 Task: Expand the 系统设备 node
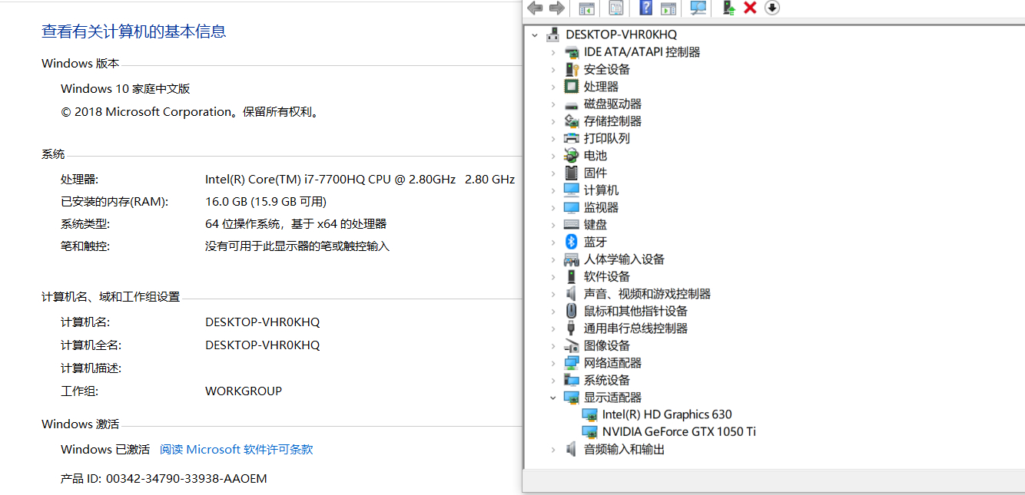coord(553,380)
